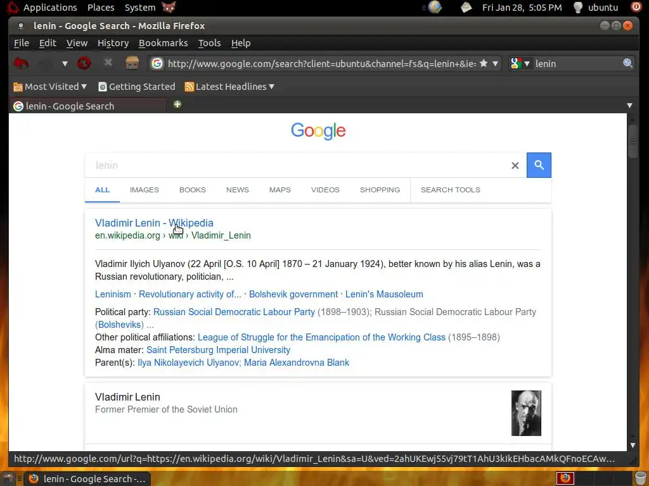649x486 pixels.
Task: Open Russian Social Democratic Labour Party link
Action: click(235, 312)
